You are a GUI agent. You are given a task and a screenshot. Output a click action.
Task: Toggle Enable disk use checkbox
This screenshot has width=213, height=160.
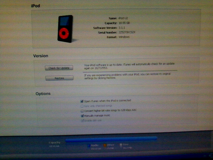pyautogui.click(x=82, y=121)
